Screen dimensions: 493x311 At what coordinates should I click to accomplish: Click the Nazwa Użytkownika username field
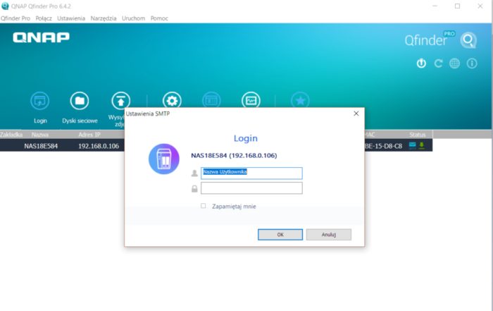(251, 173)
